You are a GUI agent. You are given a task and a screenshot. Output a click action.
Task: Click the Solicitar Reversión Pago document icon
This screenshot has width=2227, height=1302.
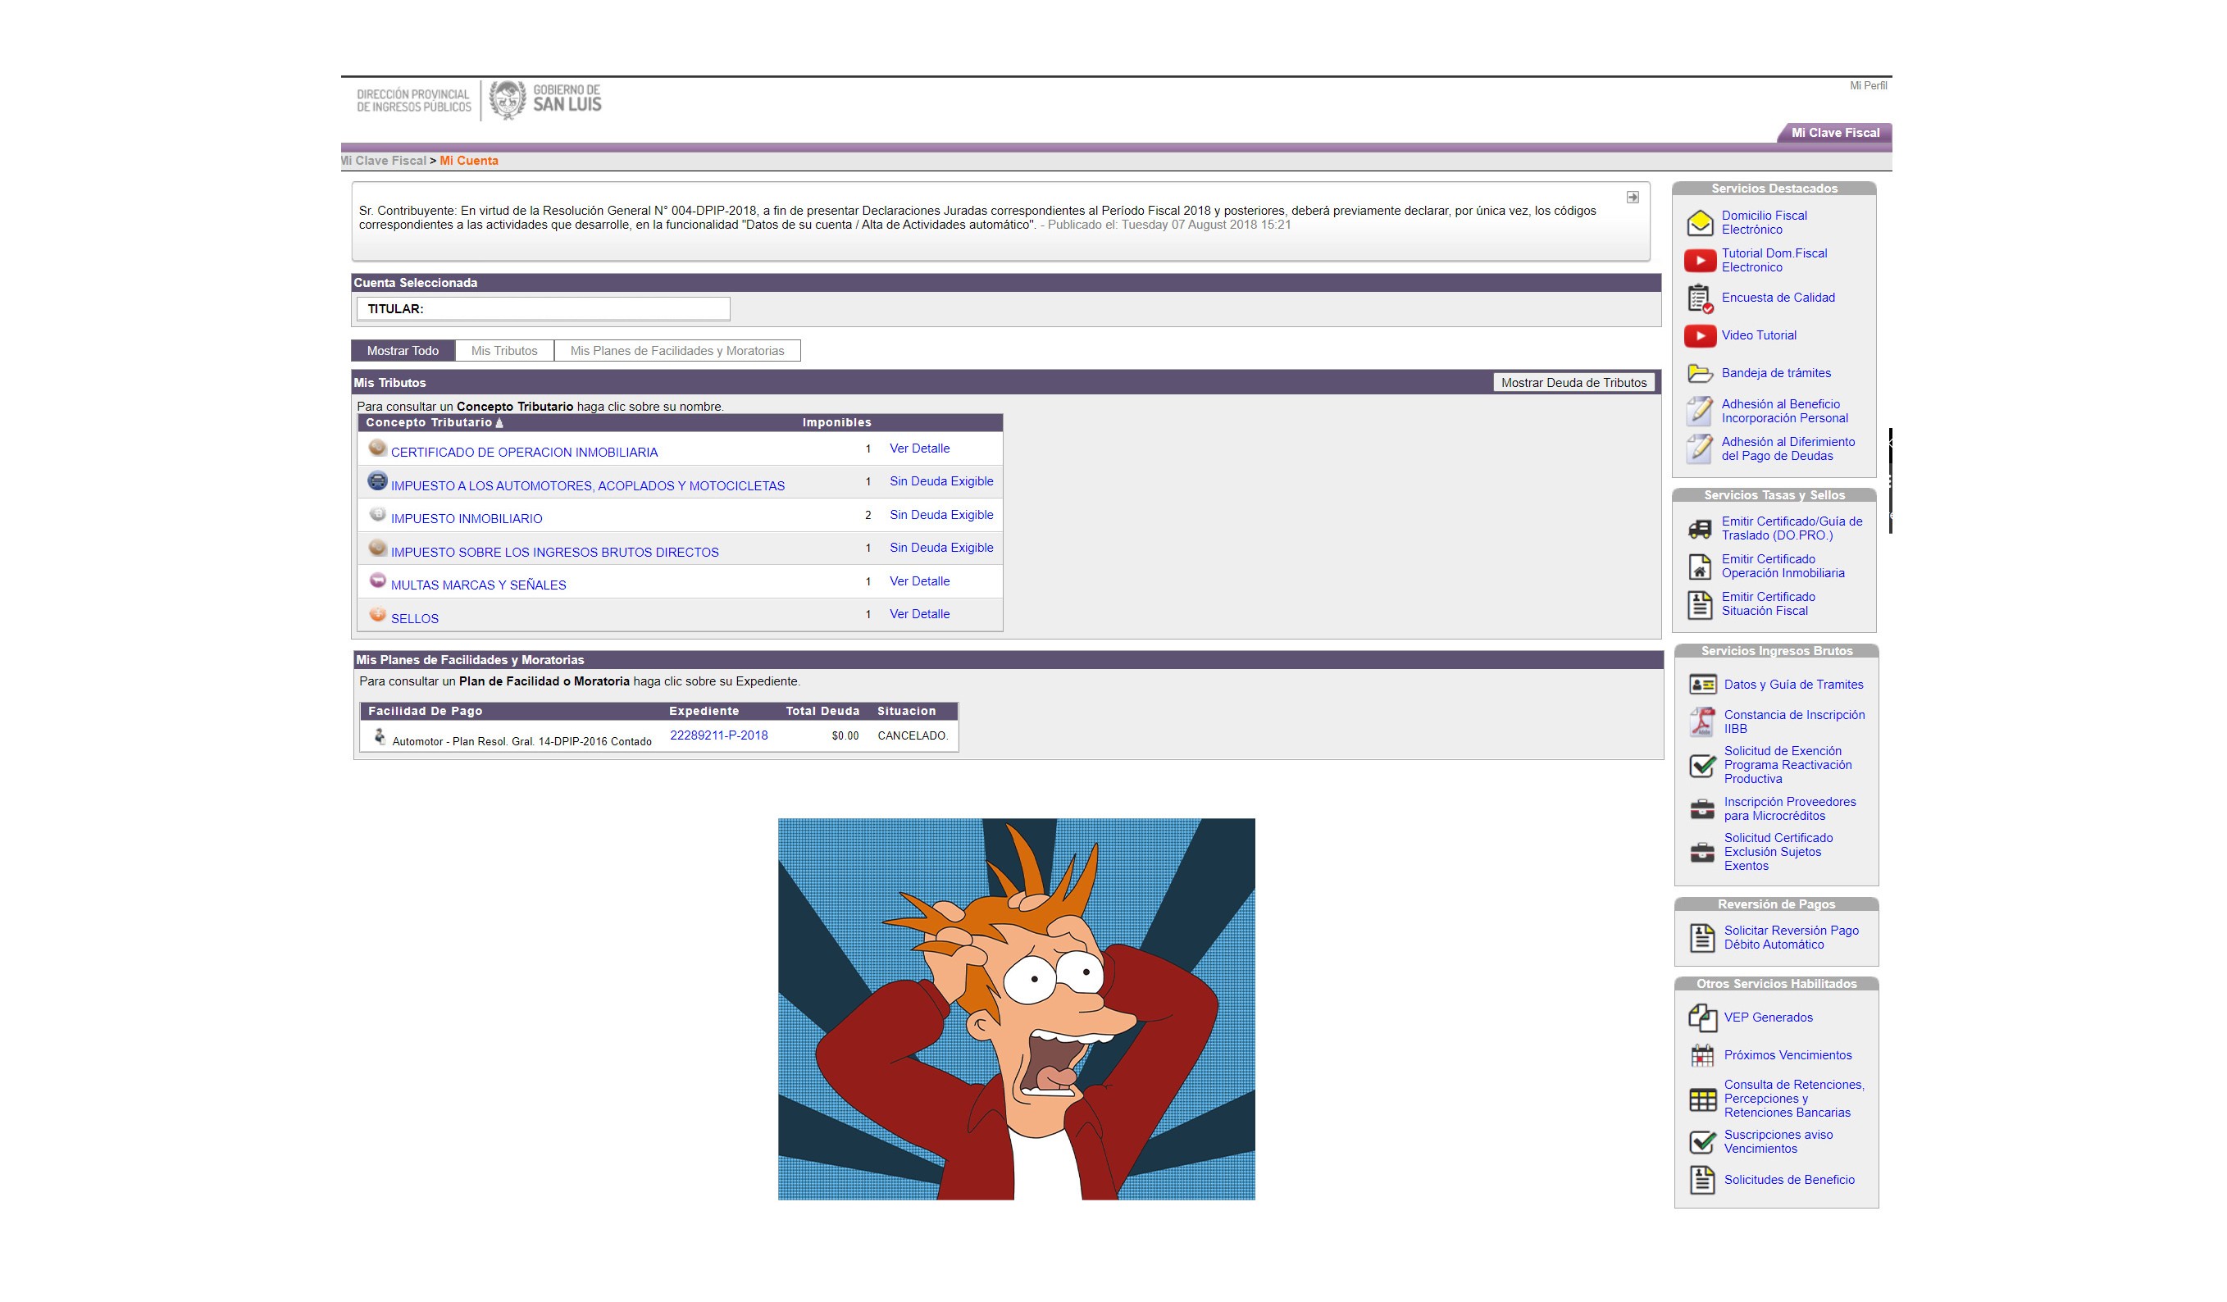[1702, 938]
